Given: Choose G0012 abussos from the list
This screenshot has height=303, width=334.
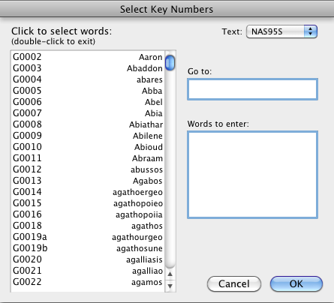Looking at the screenshot, I should click(x=88, y=169).
